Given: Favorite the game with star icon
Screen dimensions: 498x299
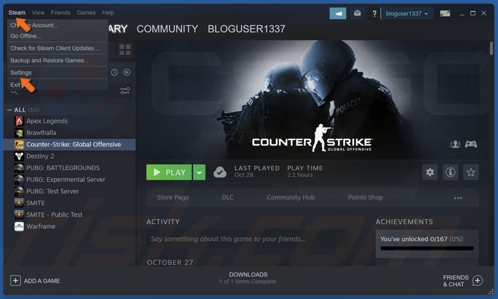Looking at the screenshot, I should (471, 173).
